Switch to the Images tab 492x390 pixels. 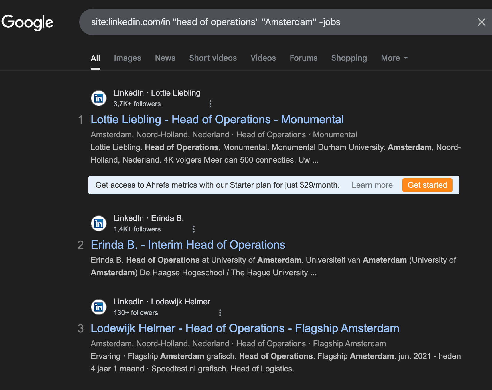pyautogui.click(x=127, y=58)
